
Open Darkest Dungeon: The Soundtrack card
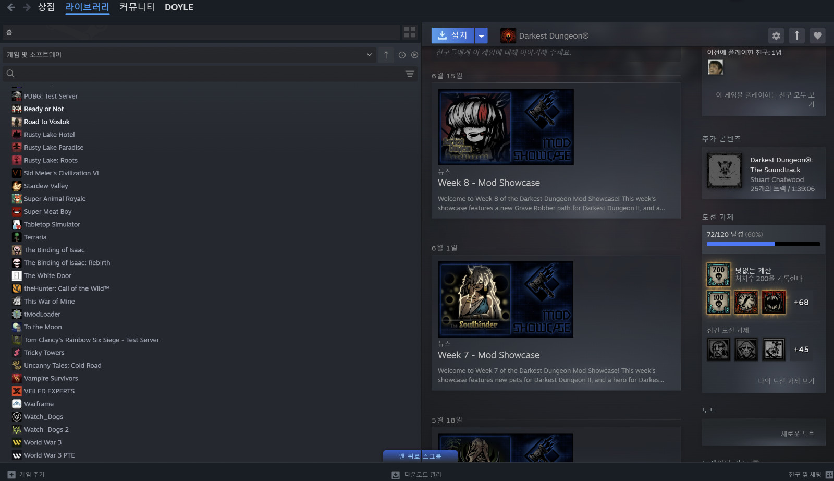coord(764,174)
